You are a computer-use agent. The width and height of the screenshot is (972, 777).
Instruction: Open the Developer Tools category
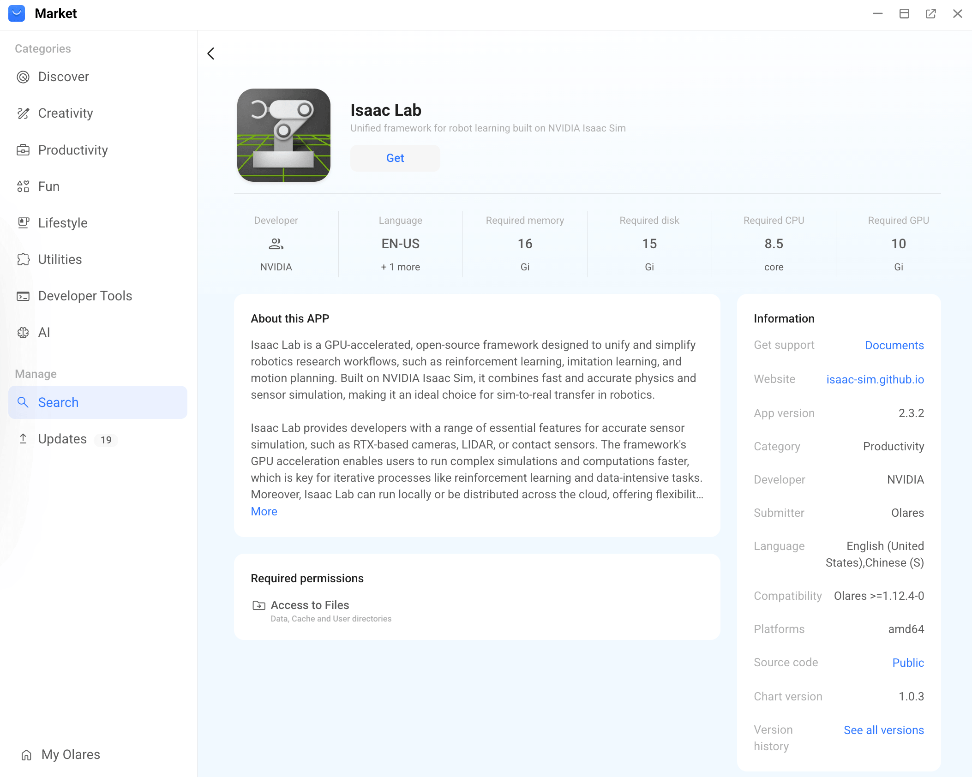click(98, 296)
